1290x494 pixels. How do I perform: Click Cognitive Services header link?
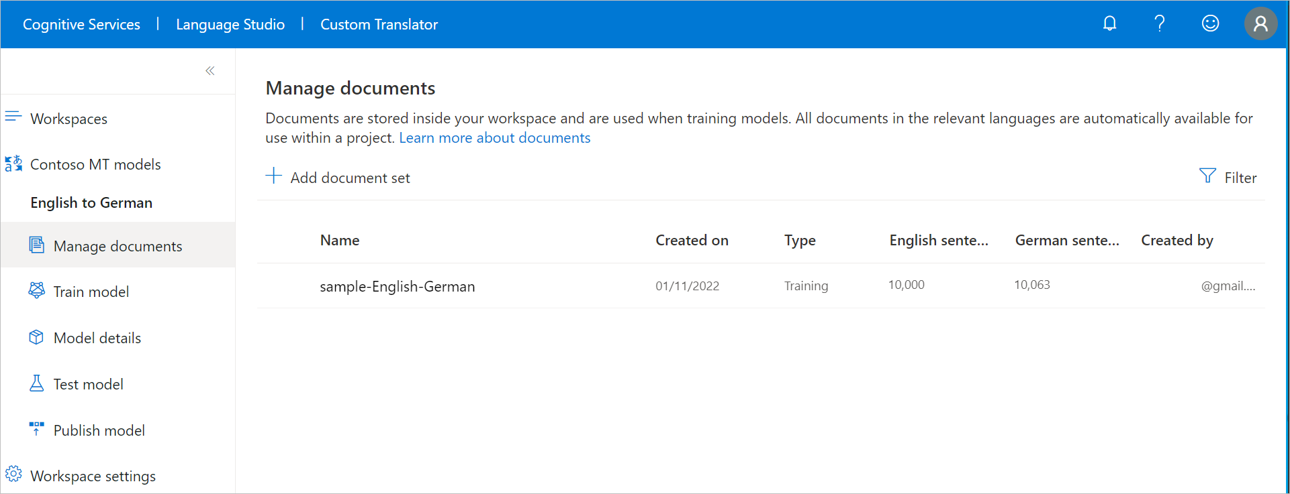(x=81, y=24)
